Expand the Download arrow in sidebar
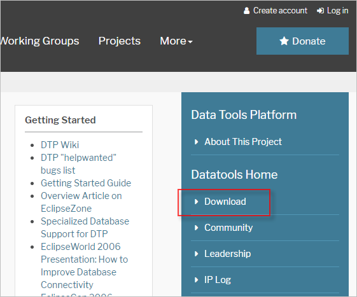Screen dimensions: 357x297 pos(196,202)
